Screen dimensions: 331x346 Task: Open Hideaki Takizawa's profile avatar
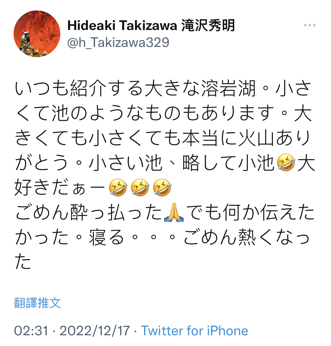(x=37, y=34)
